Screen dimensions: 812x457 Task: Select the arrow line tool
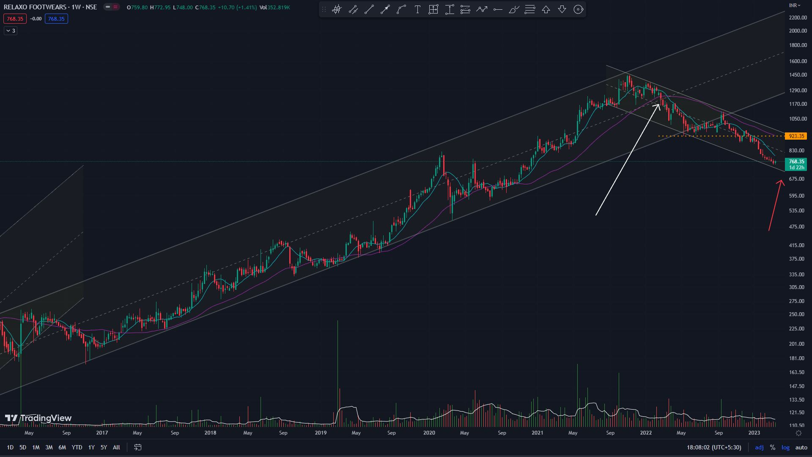385,9
